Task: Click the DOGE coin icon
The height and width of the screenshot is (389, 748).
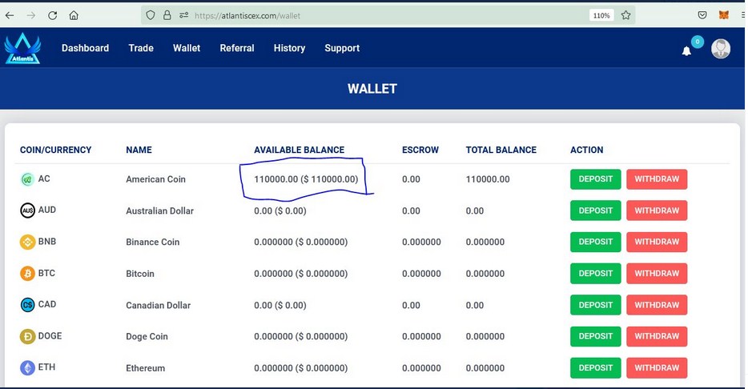Action: pos(28,336)
